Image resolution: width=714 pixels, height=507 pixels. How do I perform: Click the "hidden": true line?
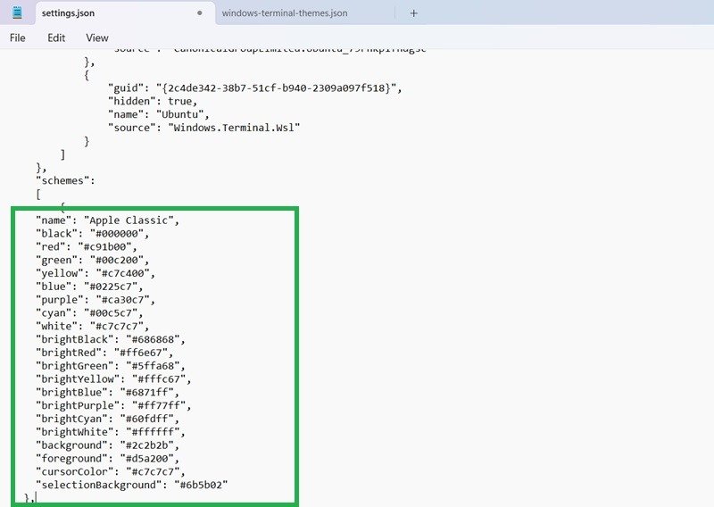point(153,101)
